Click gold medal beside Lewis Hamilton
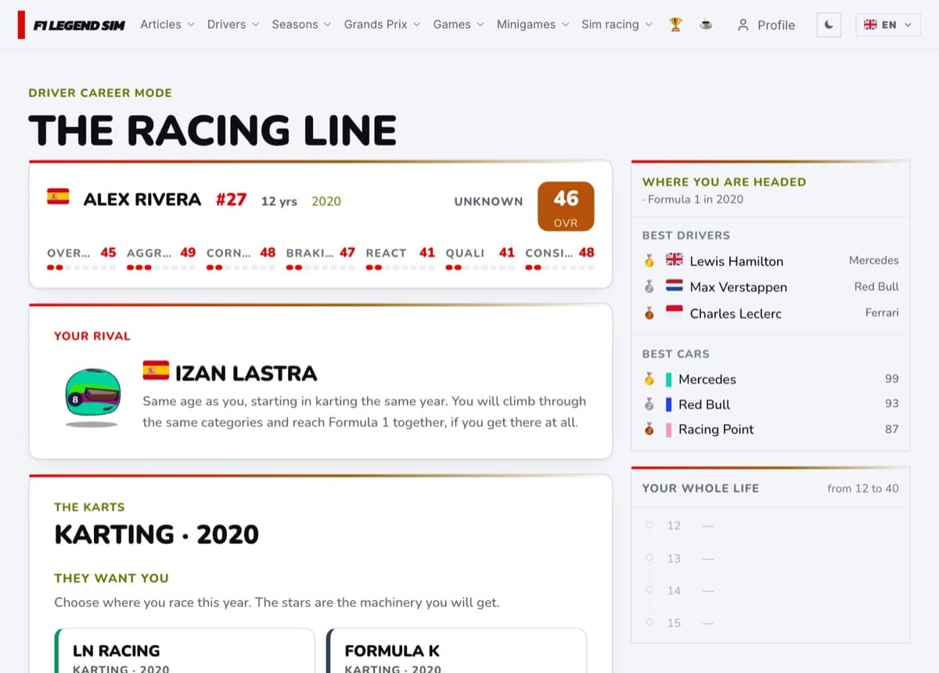939x673 pixels. pyautogui.click(x=649, y=261)
